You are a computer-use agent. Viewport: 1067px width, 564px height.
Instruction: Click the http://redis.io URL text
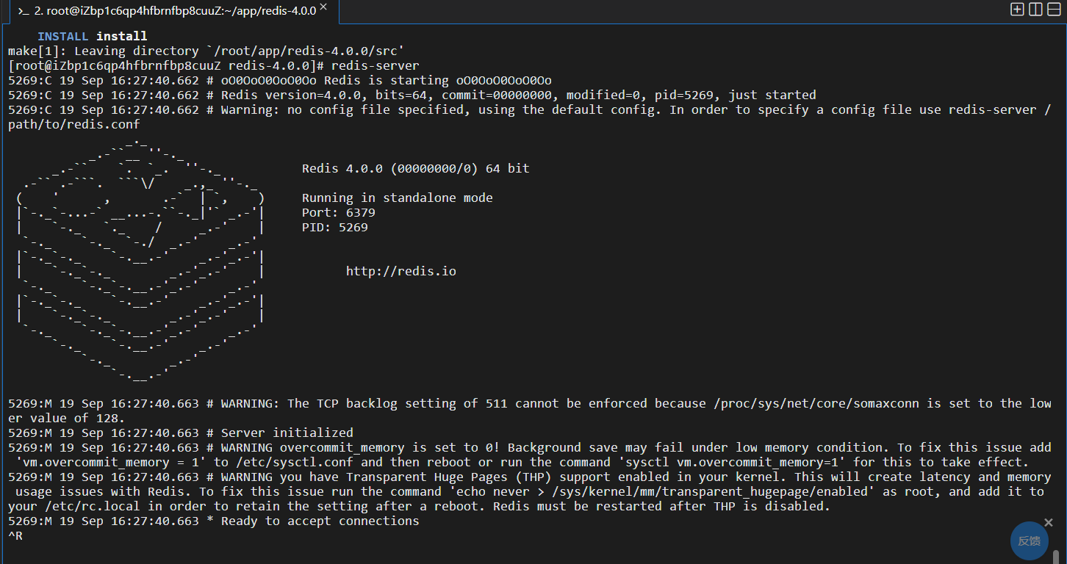(401, 271)
